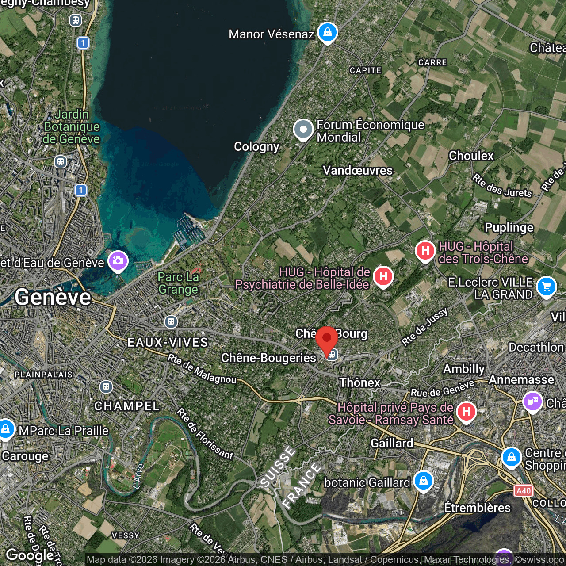The image size is (566, 566).
Task: Click Hôpital privé Pays de Savoie icon
Action: pyautogui.click(x=466, y=412)
